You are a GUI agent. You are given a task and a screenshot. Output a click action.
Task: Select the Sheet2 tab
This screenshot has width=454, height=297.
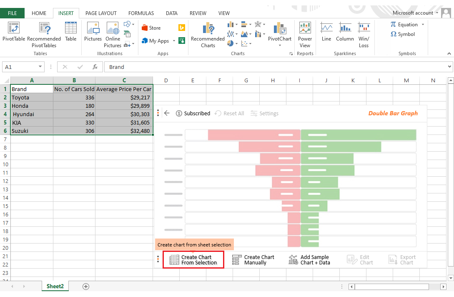click(55, 286)
